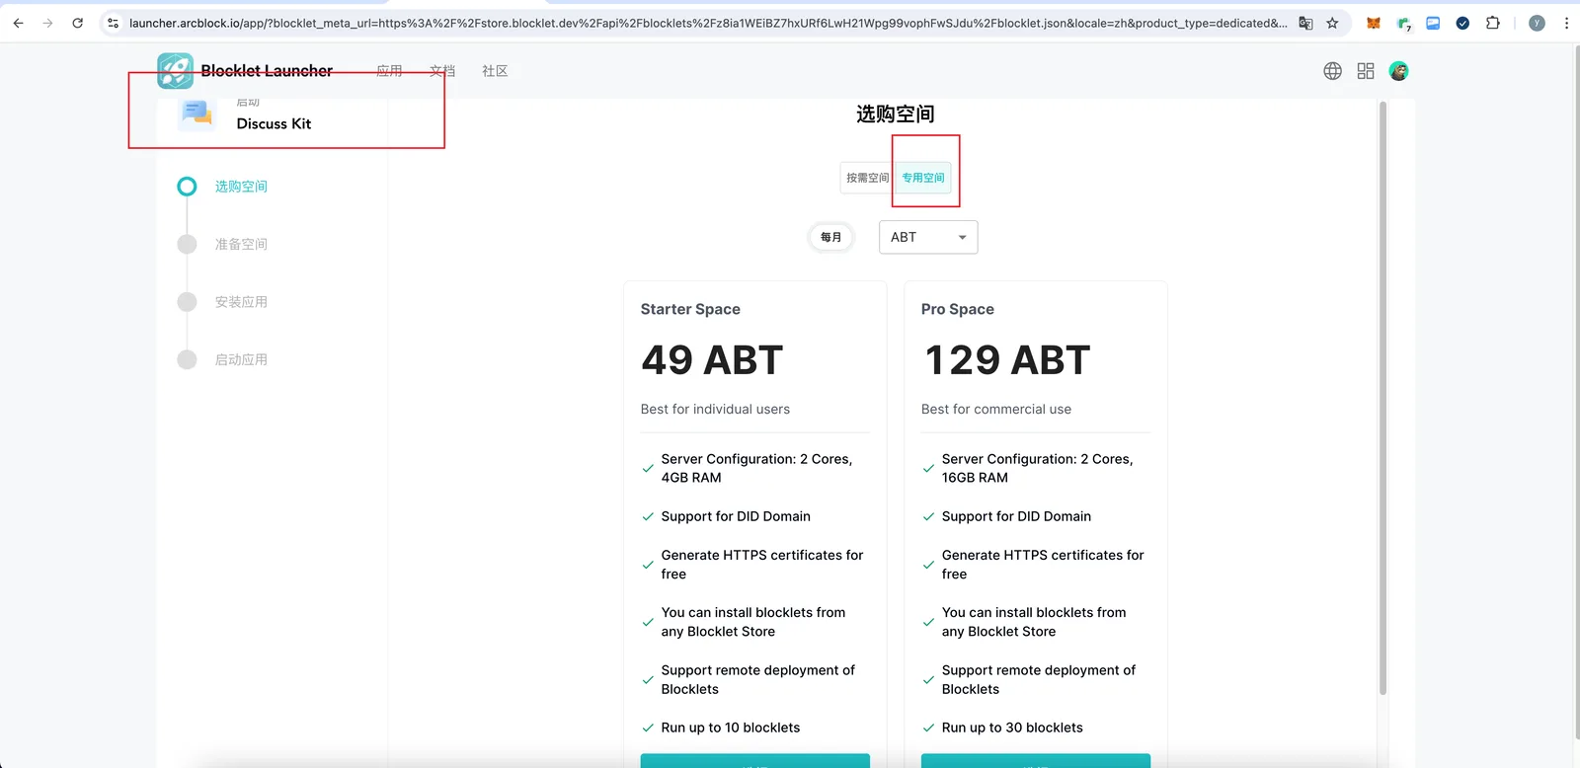Click the Pro Space plan title
This screenshot has width=1580, height=768.
click(958, 309)
